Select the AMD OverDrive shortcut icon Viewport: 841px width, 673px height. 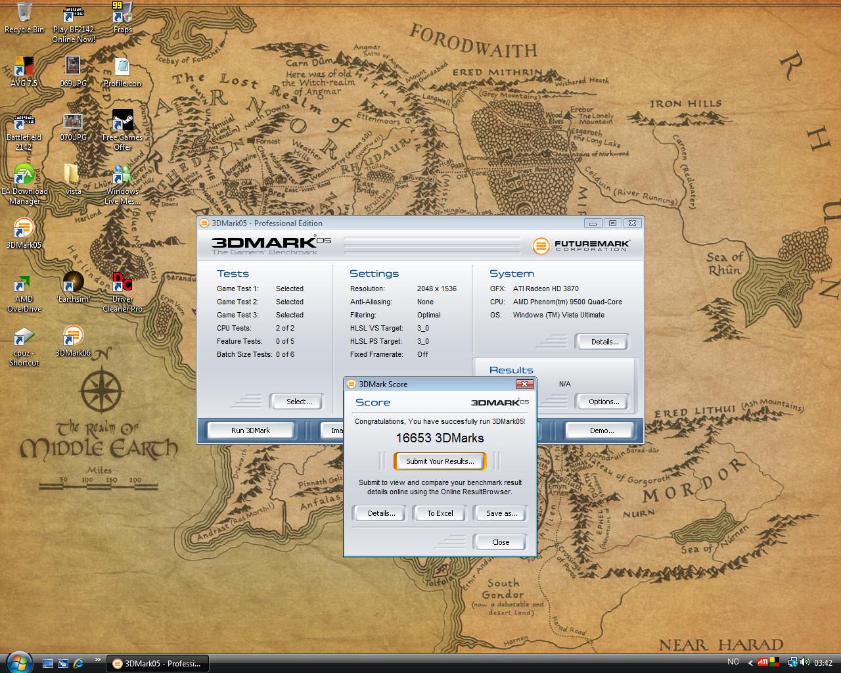tap(24, 292)
